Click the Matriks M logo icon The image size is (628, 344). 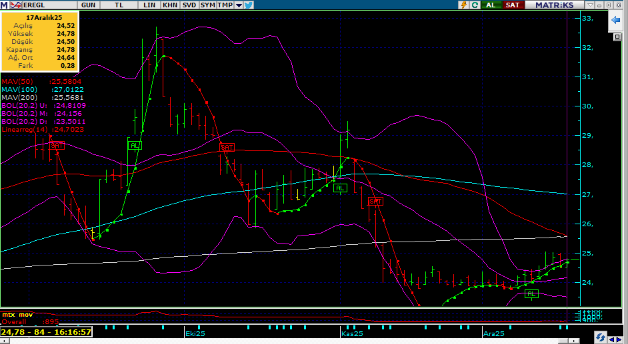4,5
